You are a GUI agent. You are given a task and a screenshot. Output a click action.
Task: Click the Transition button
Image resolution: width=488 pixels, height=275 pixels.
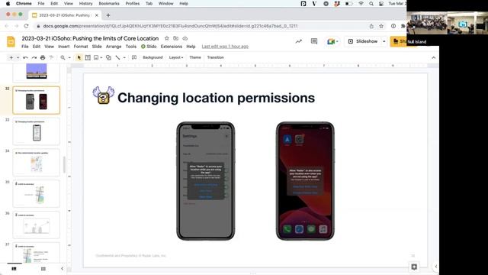[215, 57]
